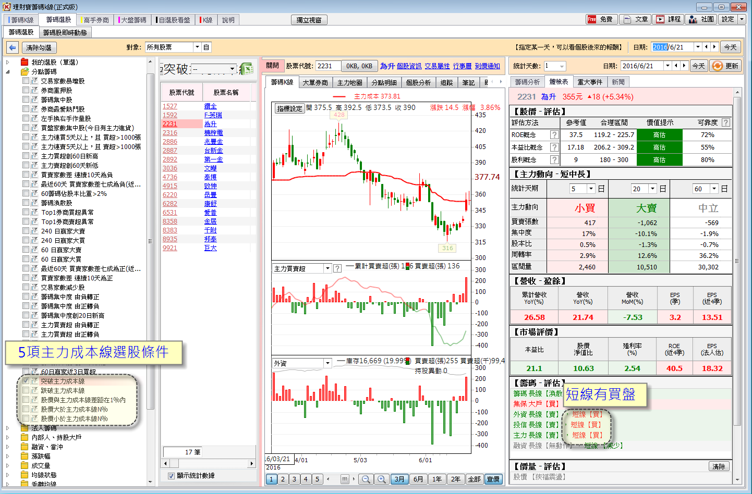Click the 法人籌碼 folder icon

point(25,428)
